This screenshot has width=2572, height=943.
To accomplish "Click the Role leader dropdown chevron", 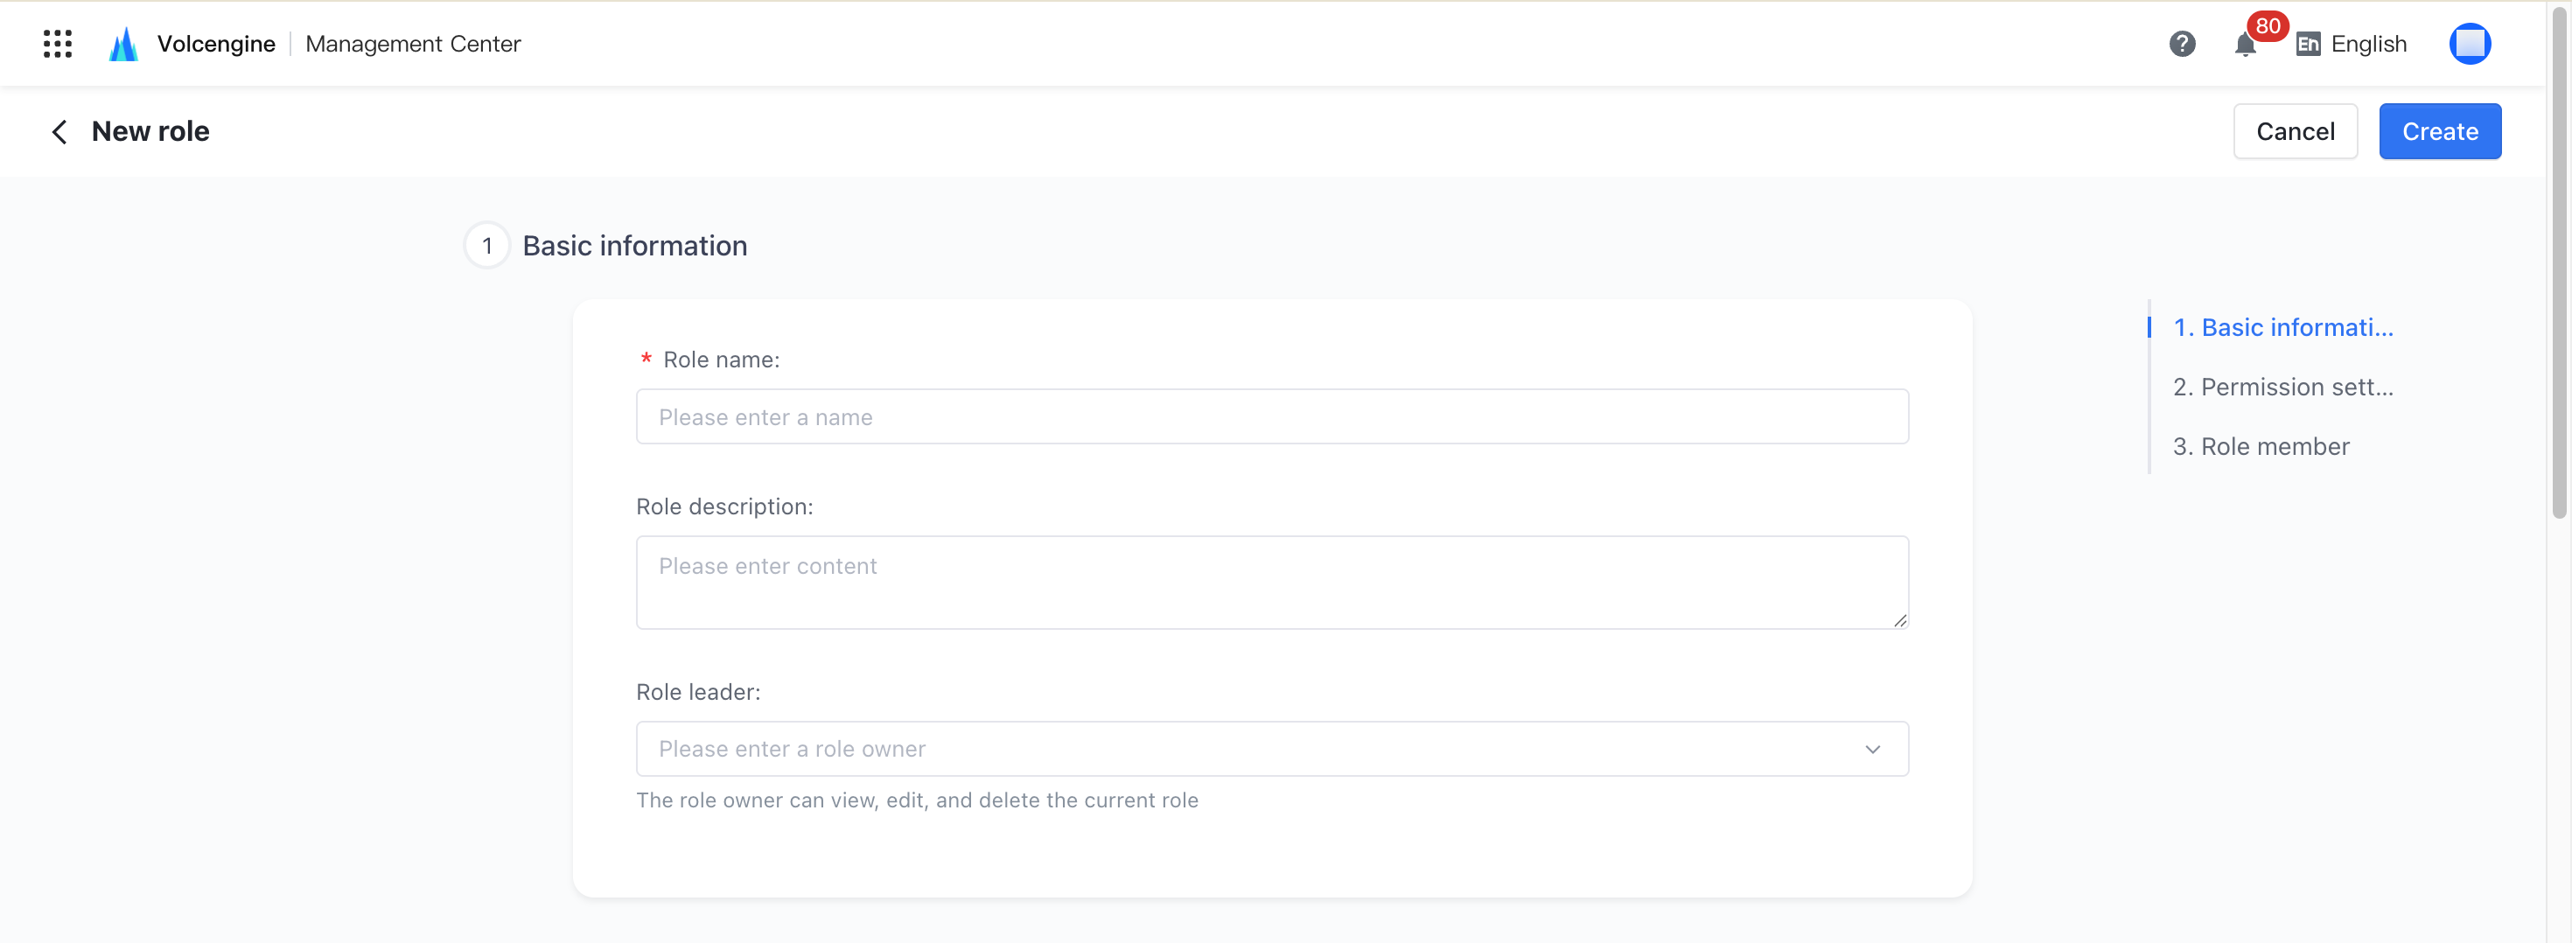I will [x=1872, y=750].
